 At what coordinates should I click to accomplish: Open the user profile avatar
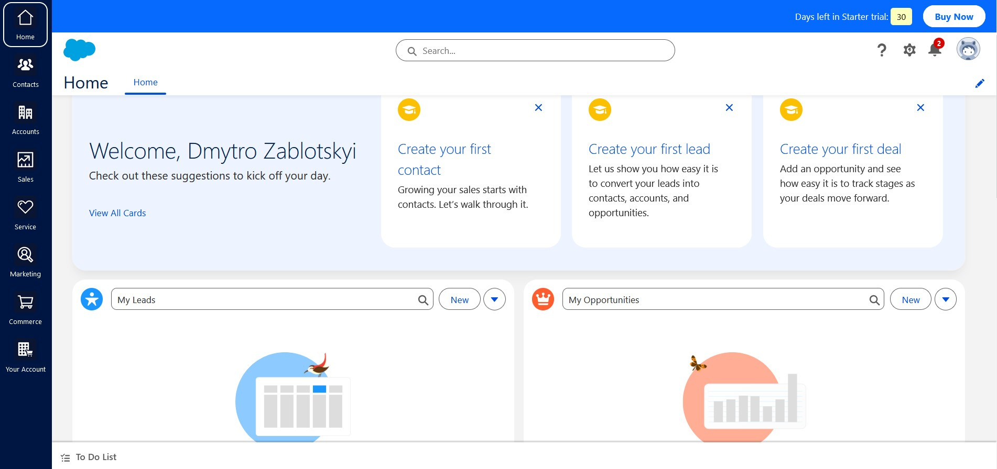coord(968,50)
